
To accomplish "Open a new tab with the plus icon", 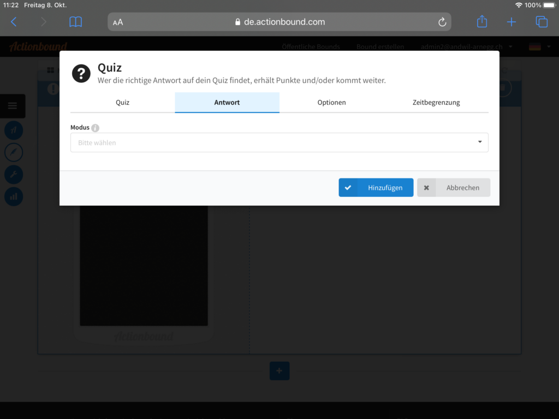I will [x=511, y=22].
